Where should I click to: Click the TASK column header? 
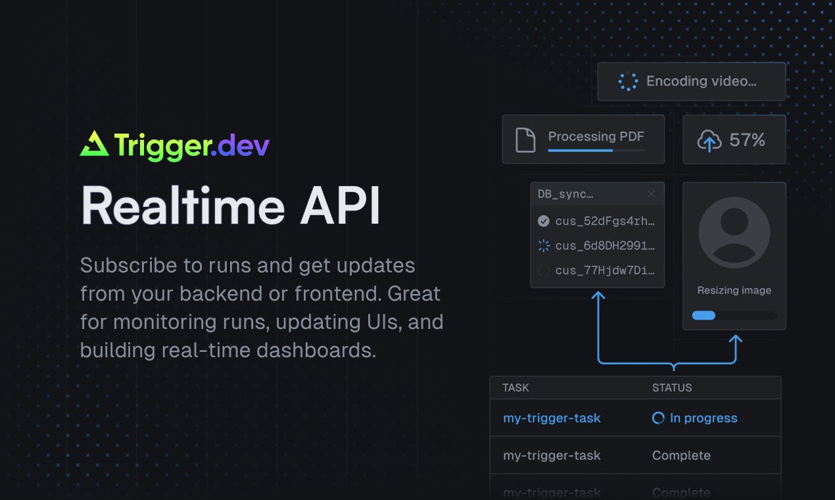515,387
